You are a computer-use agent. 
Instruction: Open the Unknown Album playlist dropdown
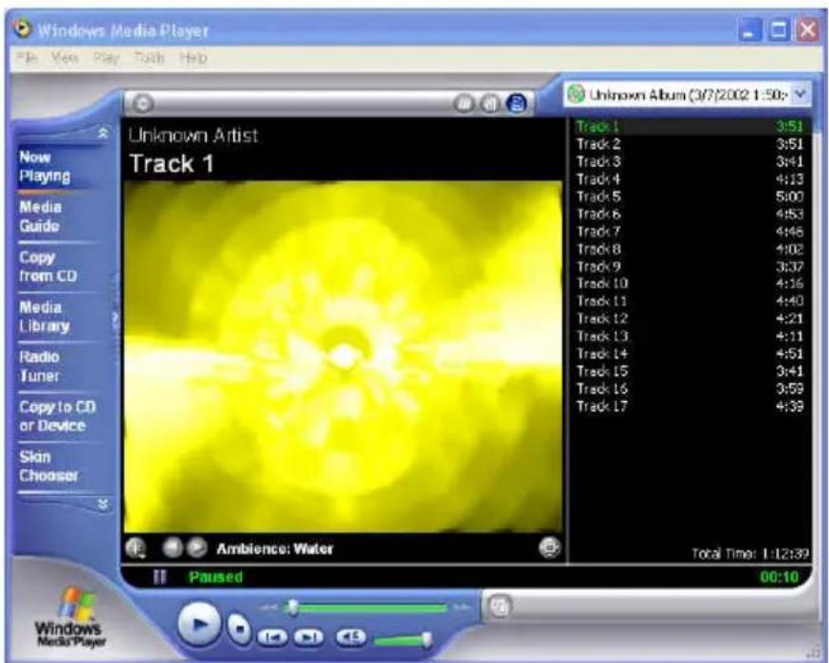tap(801, 95)
